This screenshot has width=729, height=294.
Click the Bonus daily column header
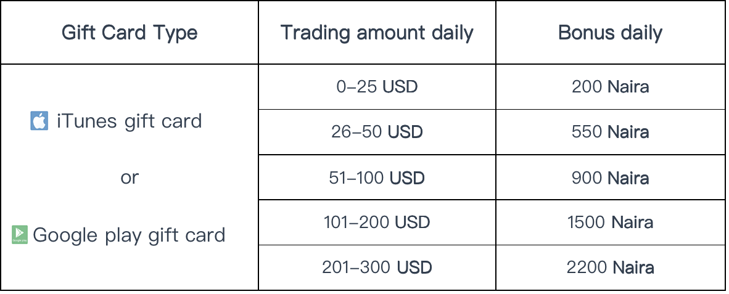pos(611,33)
